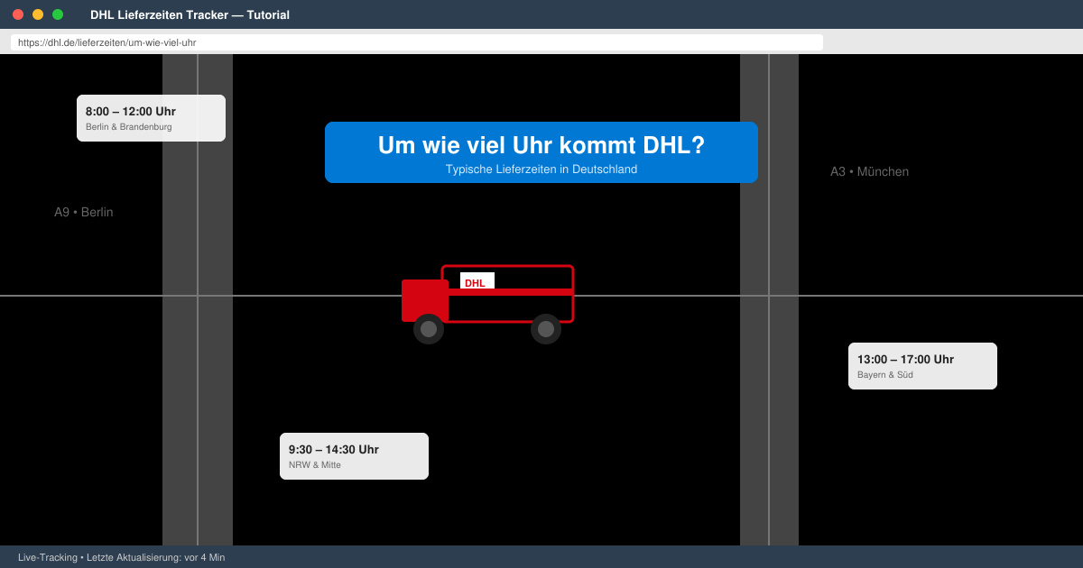Click the truck's rear wheel
This screenshot has width=1083, height=568.
[x=546, y=329]
